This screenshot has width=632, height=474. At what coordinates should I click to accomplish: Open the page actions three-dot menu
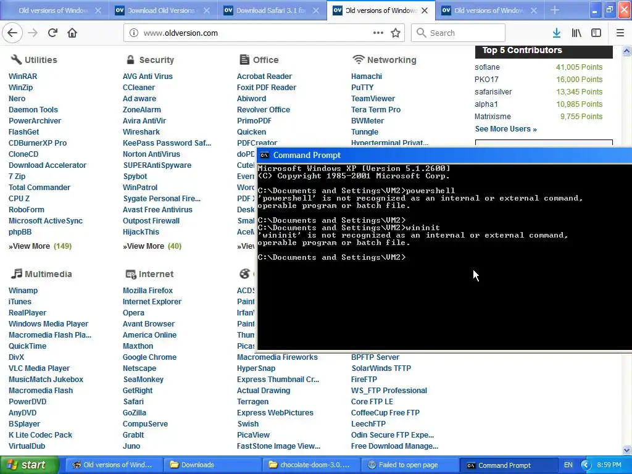click(x=378, y=33)
